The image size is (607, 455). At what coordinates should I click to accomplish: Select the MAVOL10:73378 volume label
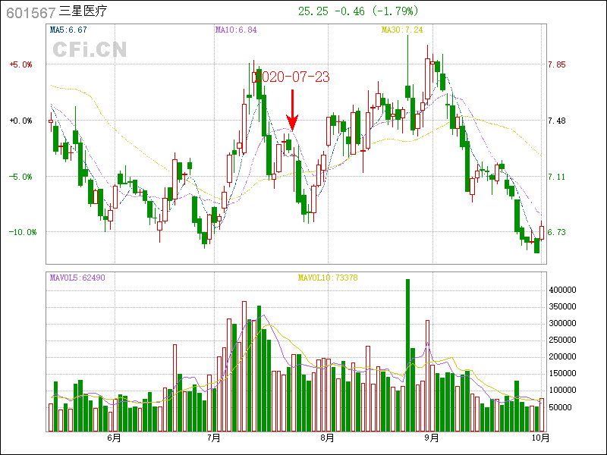pyautogui.click(x=328, y=278)
